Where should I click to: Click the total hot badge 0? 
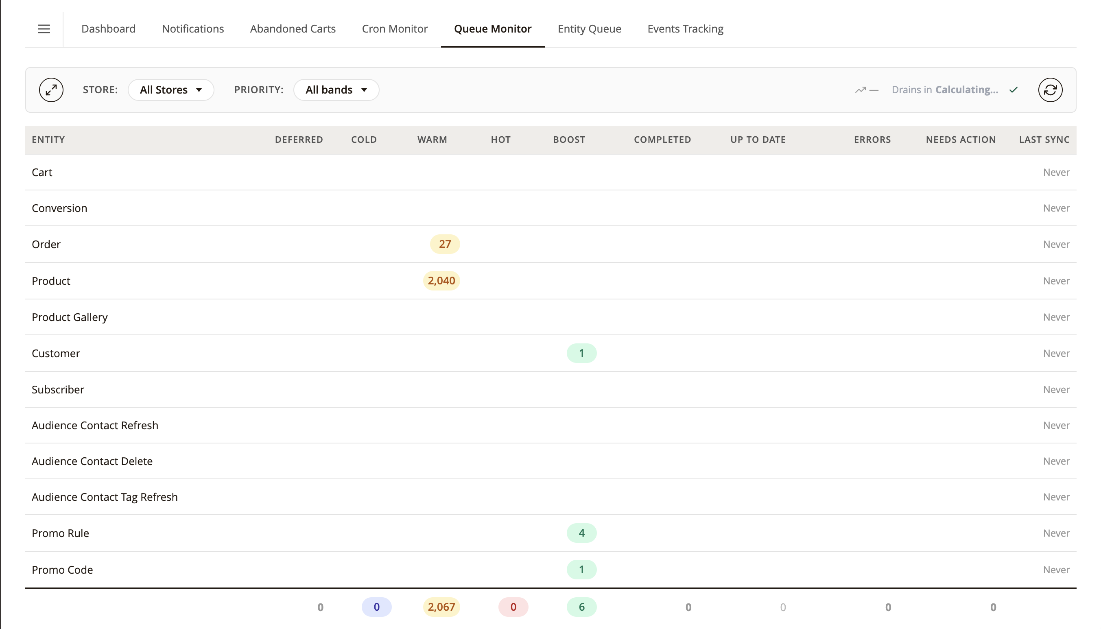tap(513, 607)
